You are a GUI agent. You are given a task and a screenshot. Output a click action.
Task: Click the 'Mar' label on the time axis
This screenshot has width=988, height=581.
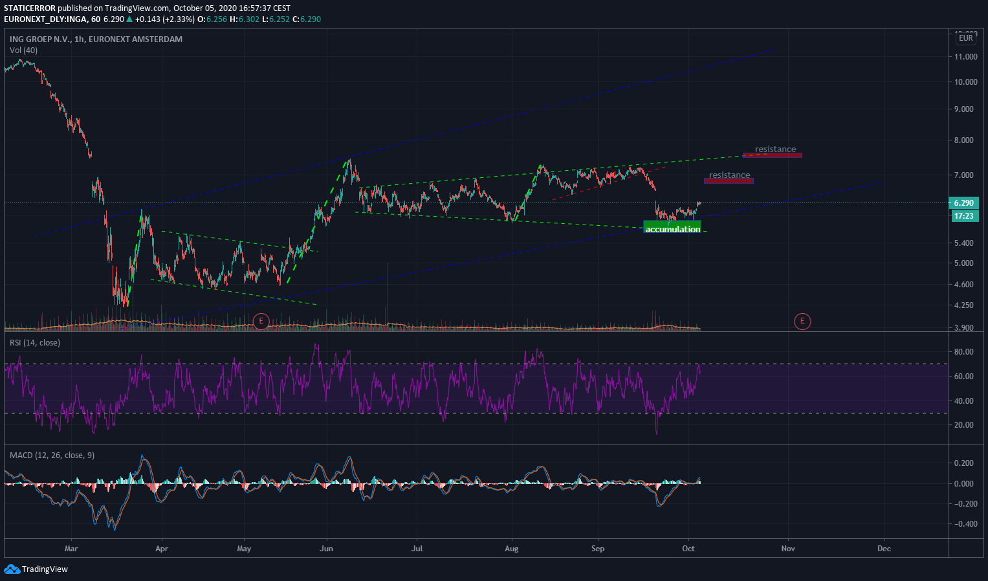[71, 549]
